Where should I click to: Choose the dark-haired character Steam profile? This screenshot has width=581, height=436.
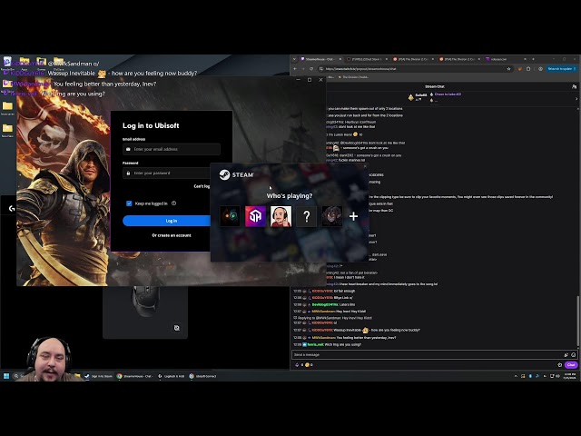(x=331, y=216)
